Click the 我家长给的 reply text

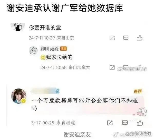coord(59,57)
